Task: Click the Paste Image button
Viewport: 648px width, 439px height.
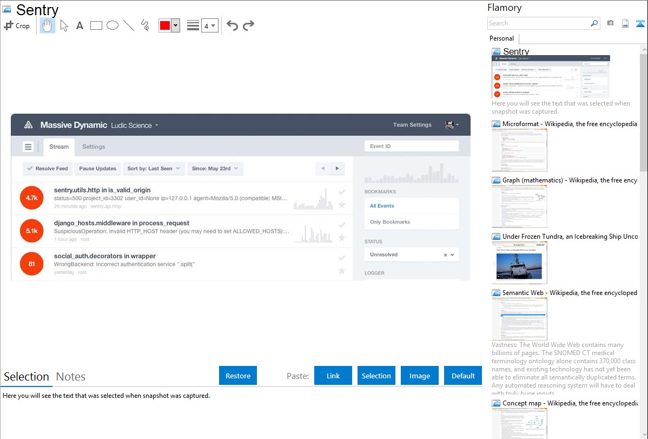Action: 419,376
